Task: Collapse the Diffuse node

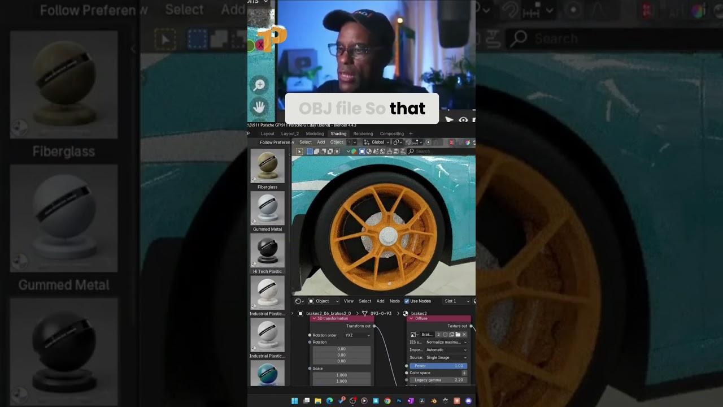Action: tap(411, 318)
